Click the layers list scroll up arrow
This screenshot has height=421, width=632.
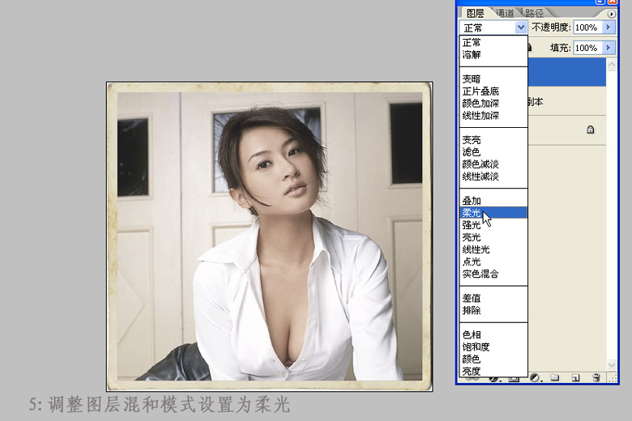click(x=612, y=65)
